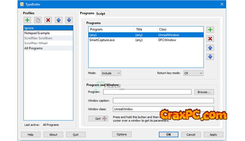Switch to the Programs tab

tap(87, 13)
